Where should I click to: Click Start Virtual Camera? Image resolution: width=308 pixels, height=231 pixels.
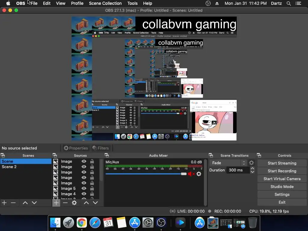coord(282,179)
